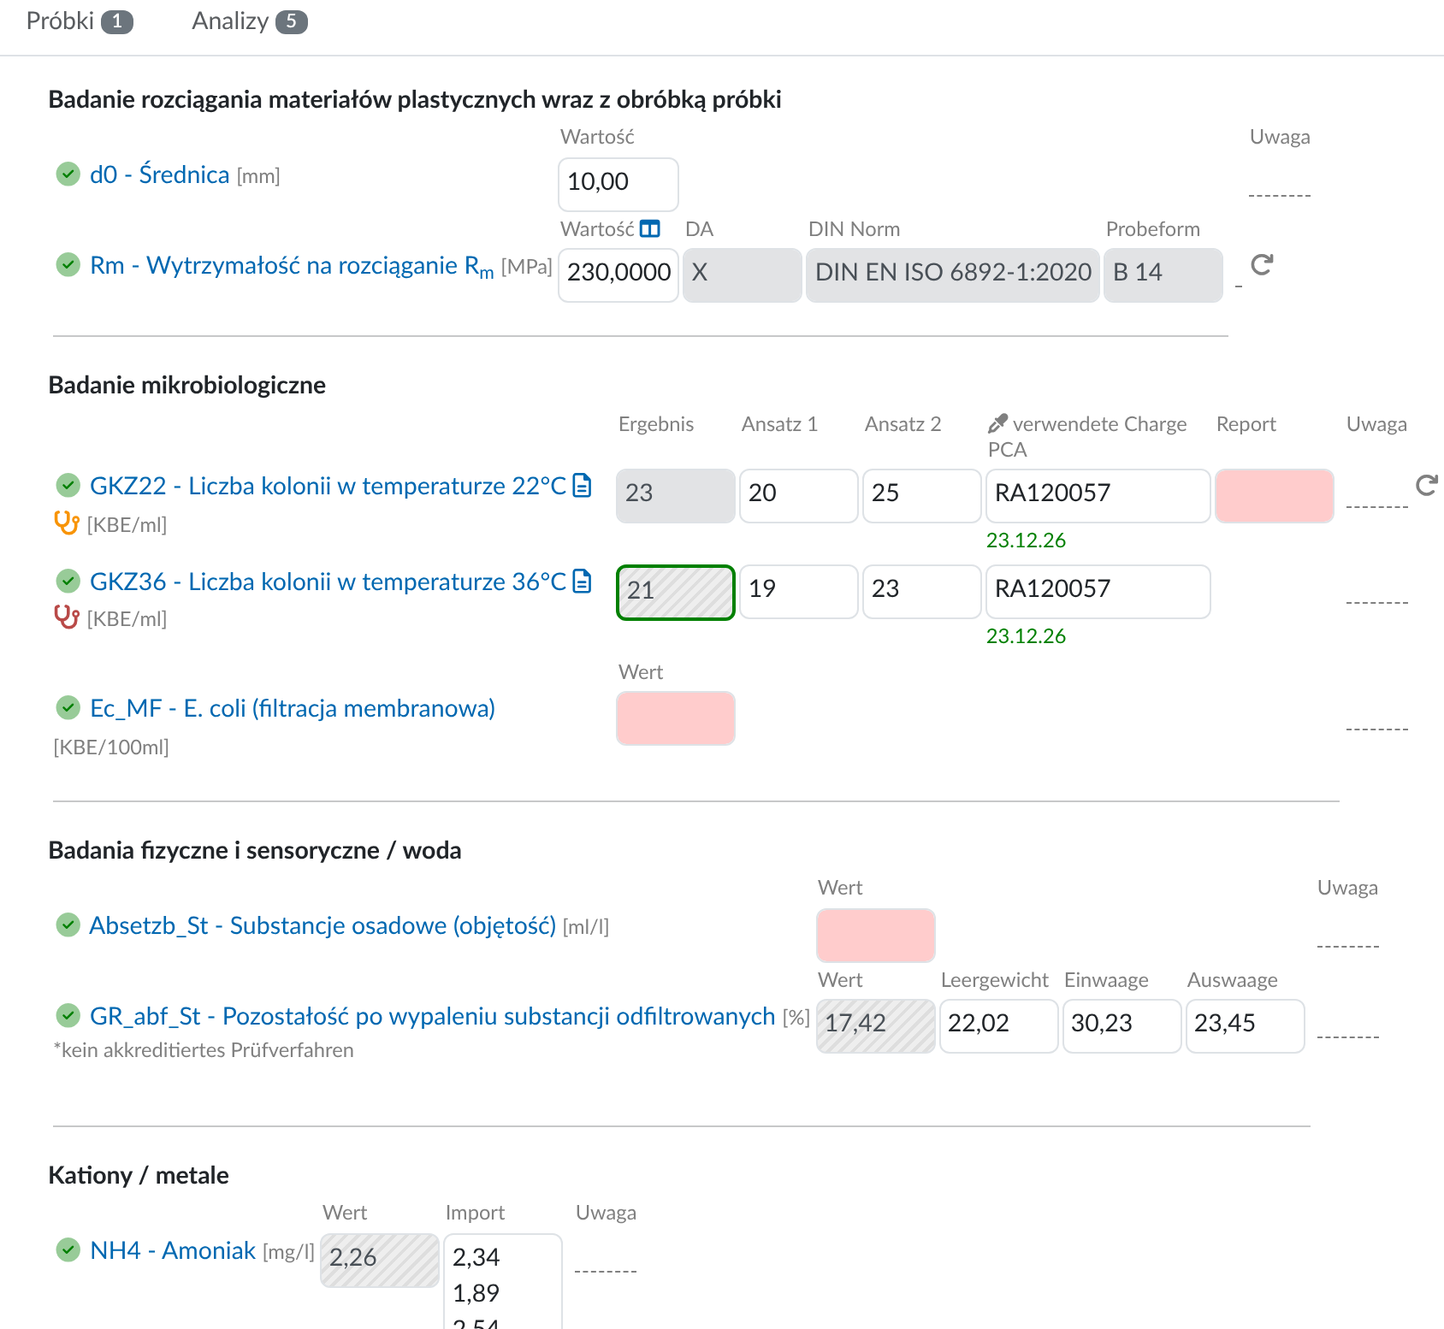Click the empty pink Report field for GKZ22
Screen dimensions: 1444x1329
pos(1275,495)
